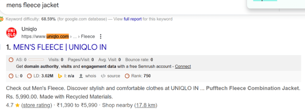Click the Bing index icon

pos(60,76)
